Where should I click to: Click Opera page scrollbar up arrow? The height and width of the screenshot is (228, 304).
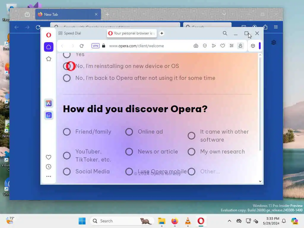click(260, 55)
